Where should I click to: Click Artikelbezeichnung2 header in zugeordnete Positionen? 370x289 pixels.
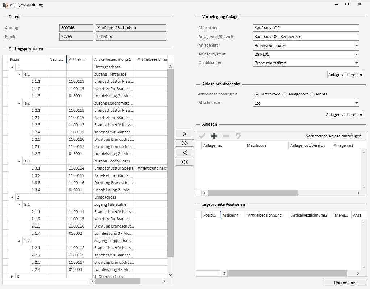[x=311, y=215]
